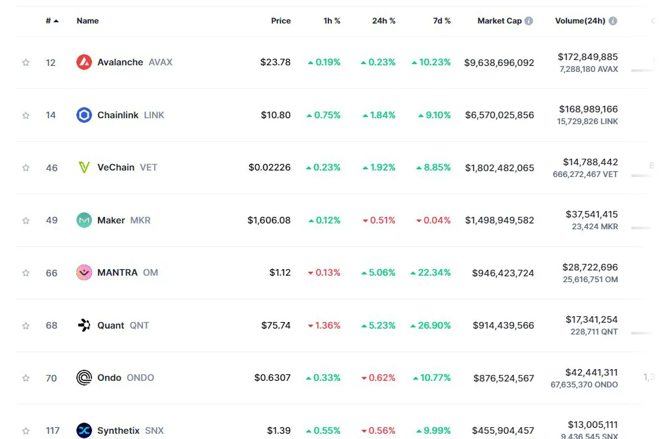Sort the table by Price column
This screenshot has height=439, width=671.
coord(281,20)
